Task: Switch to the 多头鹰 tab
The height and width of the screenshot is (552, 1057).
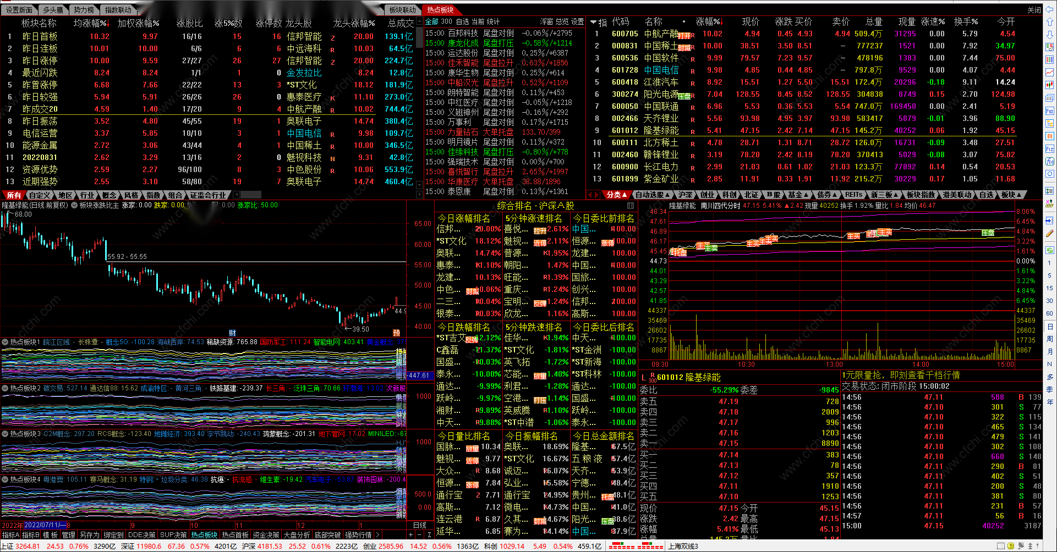Action: click(53, 10)
